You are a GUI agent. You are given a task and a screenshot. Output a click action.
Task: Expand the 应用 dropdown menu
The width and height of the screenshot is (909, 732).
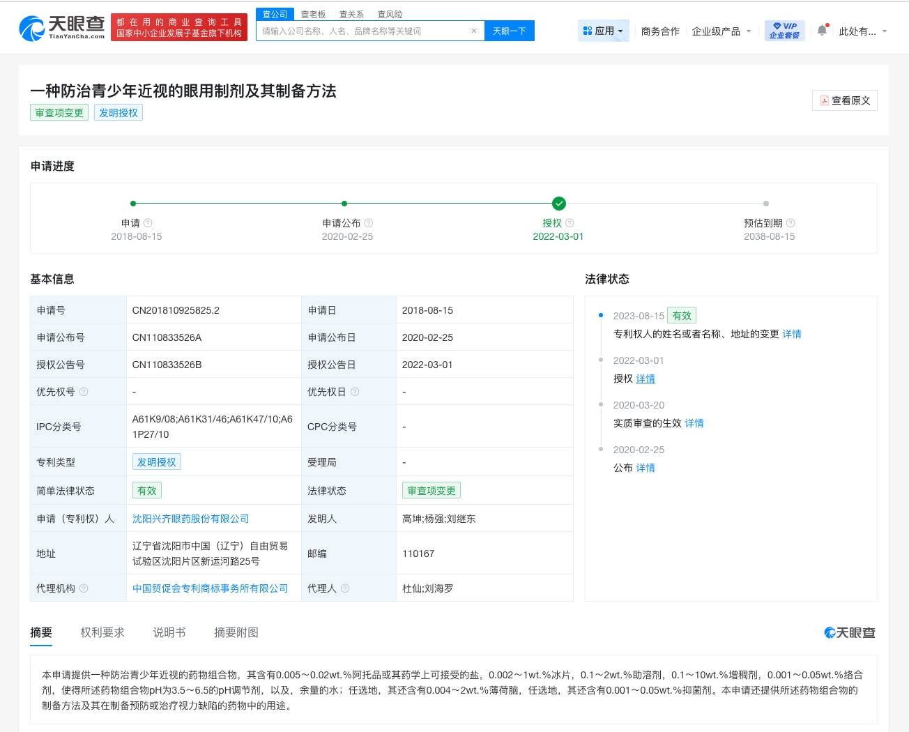604,31
